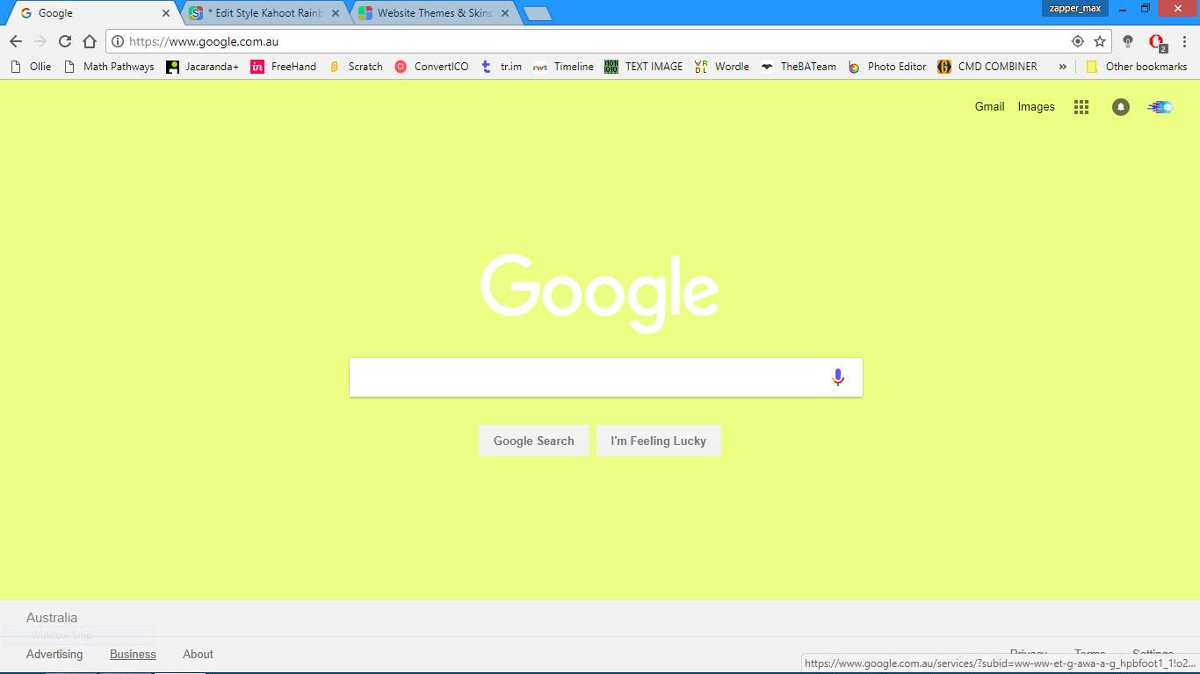The width and height of the screenshot is (1200, 674).
Task: Click the browser Forward arrow
Action: (x=40, y=41)
